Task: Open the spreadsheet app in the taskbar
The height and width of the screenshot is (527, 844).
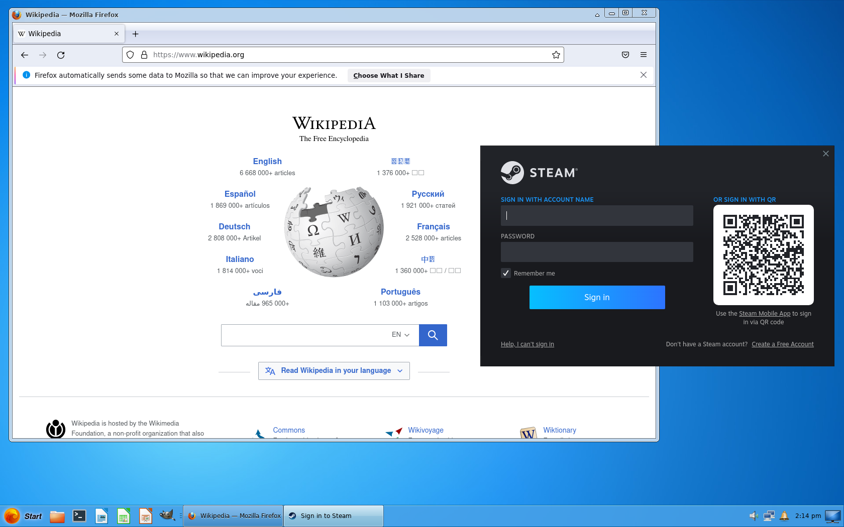Action: 124,516
